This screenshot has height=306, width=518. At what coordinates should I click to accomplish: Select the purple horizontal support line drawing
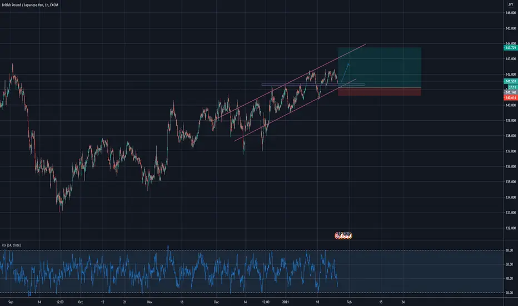click(313, 85)
